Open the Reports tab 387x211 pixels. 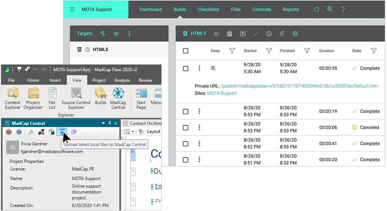click(291, 9)
